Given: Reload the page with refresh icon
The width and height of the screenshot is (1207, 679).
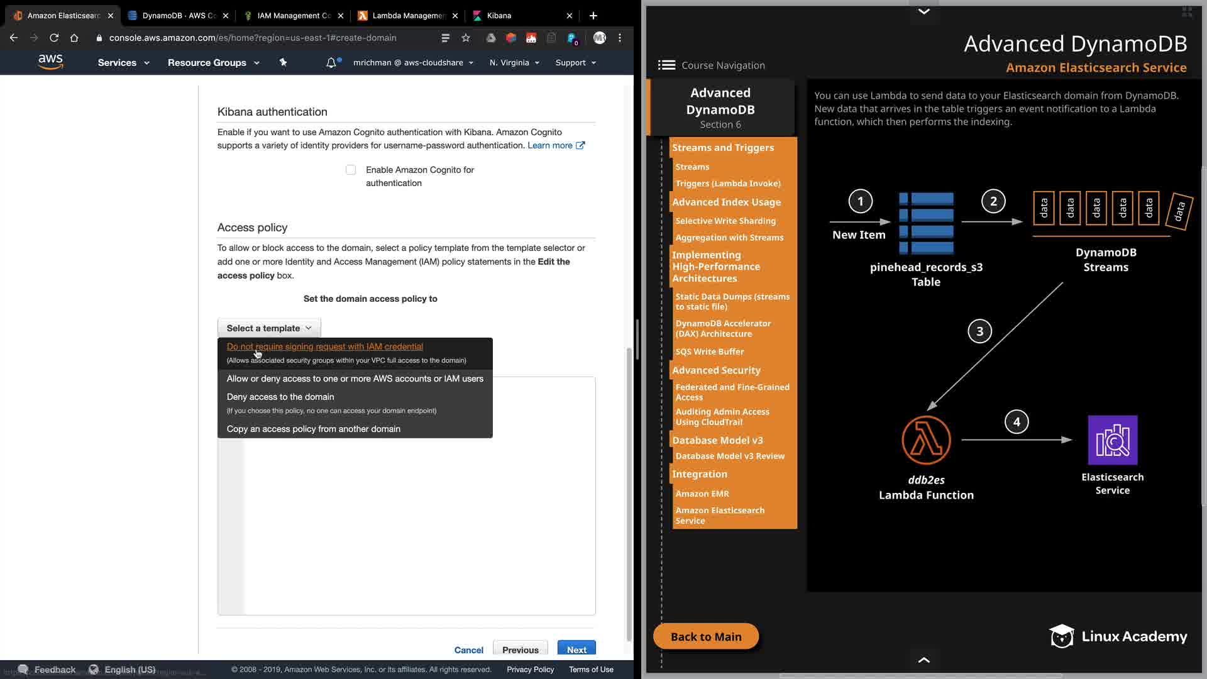Looking at the screenshot, I should click(54, 38).
